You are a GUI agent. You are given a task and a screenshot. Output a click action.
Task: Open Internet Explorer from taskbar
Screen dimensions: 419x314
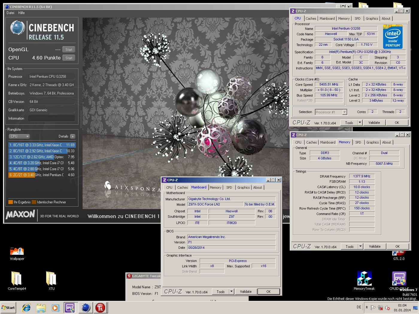(x=26, y=307)
